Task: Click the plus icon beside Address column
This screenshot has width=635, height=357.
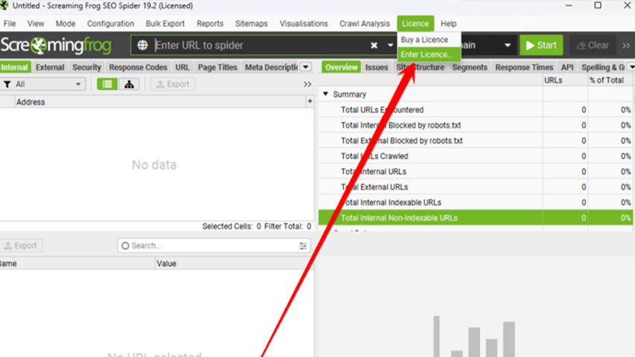Action: click(x=310, y=102)
